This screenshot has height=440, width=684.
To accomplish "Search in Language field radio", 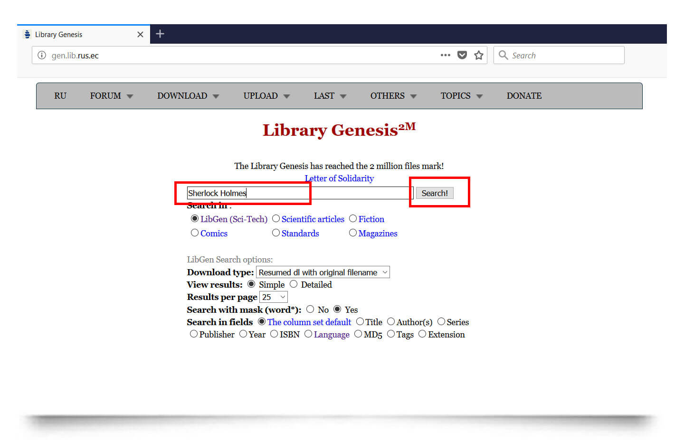I will (308, 334).
